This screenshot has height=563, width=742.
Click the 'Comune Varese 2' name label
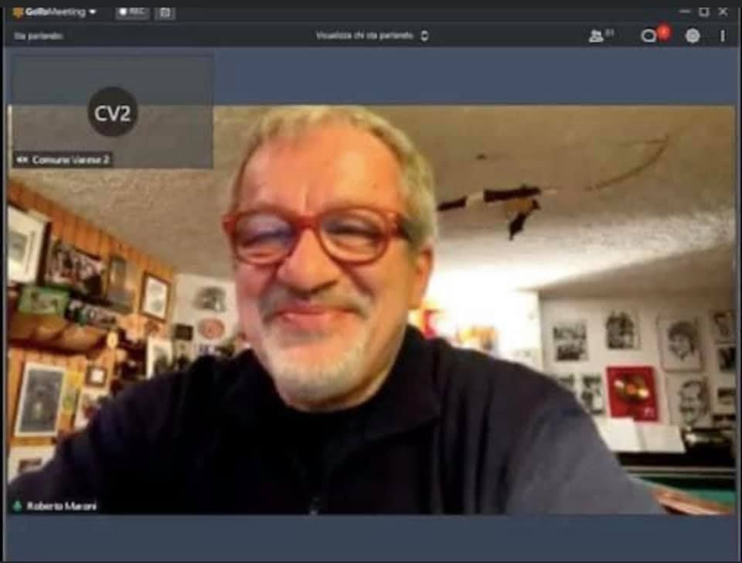[x=70, y=159]
